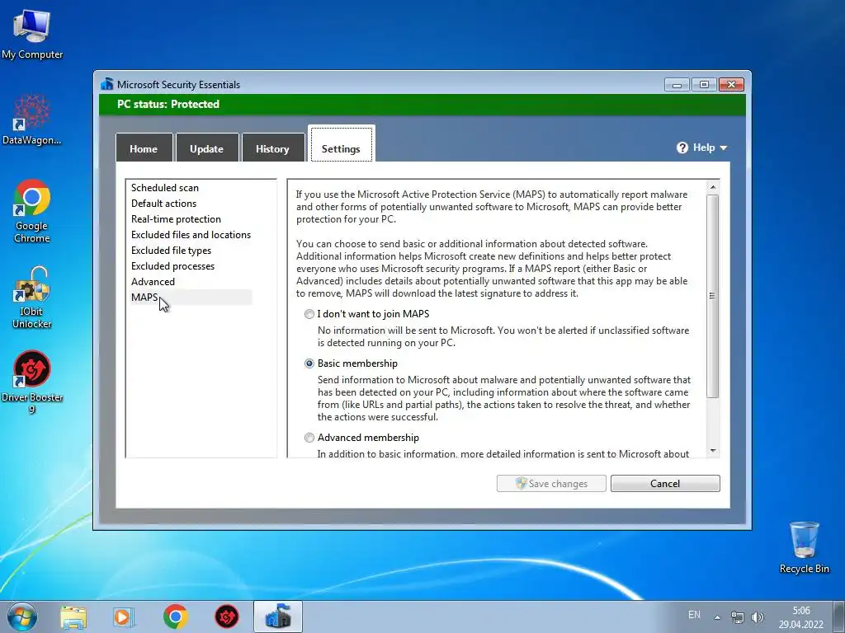Open Excluded files and locations settings
The image size is (845, 633).
click(191, 235)
